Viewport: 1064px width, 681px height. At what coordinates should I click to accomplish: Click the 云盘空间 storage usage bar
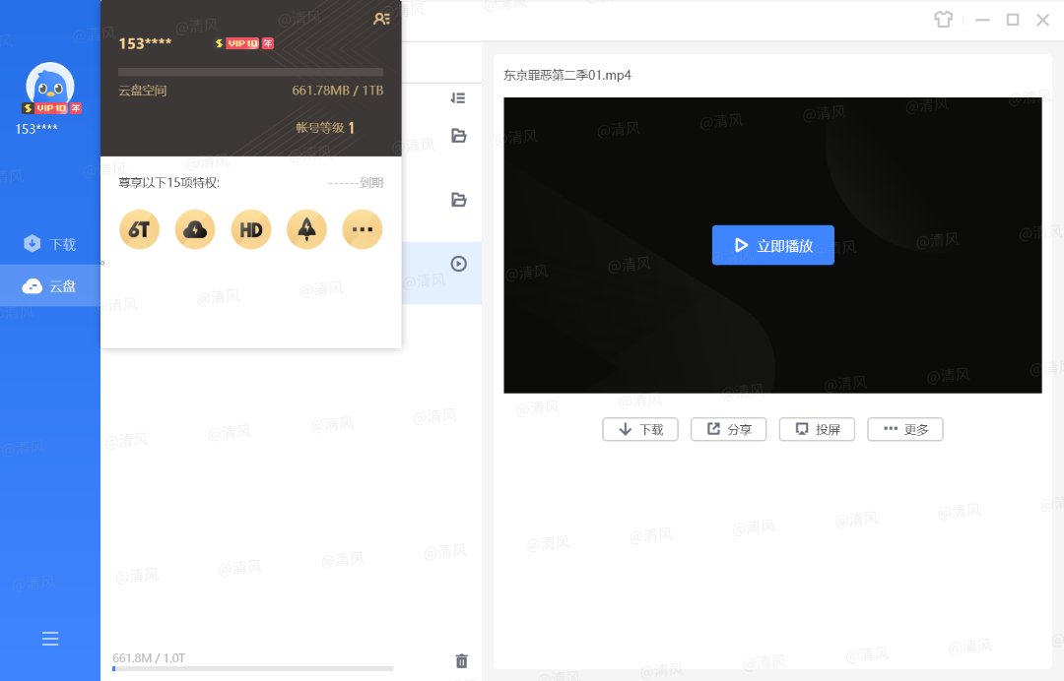pyautogui.click(x=250, y=72)
